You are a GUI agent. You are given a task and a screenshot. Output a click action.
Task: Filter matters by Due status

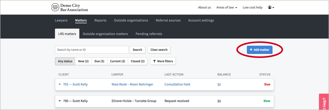[x=99, y=61]
